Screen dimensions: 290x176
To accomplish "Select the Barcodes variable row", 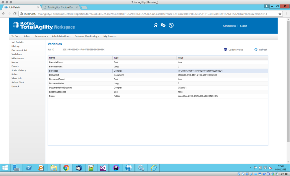I will (x=80, y=71).
